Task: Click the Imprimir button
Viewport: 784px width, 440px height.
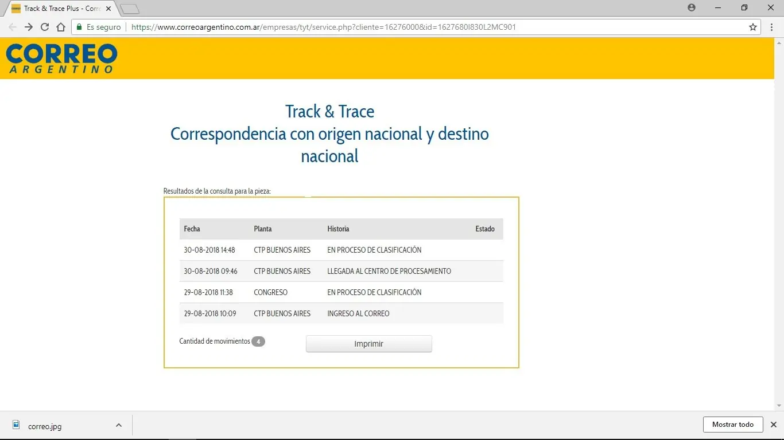Action: tap(368, 344)
